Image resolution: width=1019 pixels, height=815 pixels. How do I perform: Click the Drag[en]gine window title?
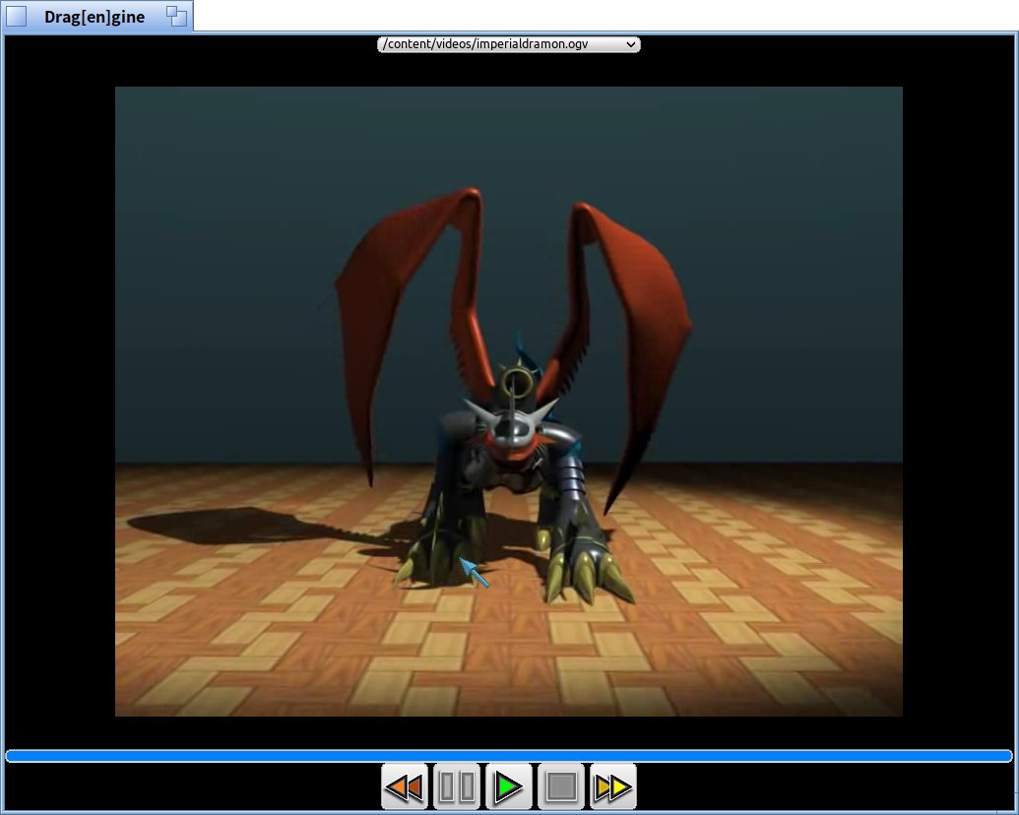[x=95, y=17]
